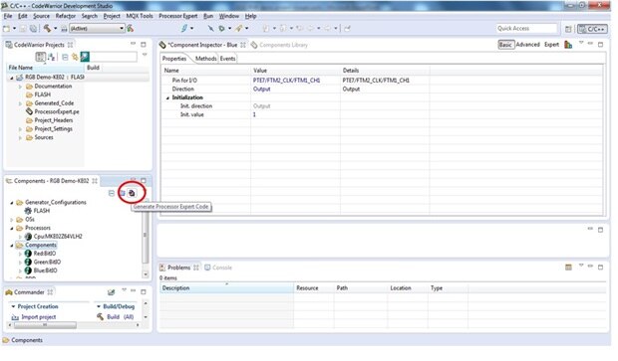Screen dimensions: 618x361
Task: Click the hammer Build toolbar icon
Action: (47, 28)
